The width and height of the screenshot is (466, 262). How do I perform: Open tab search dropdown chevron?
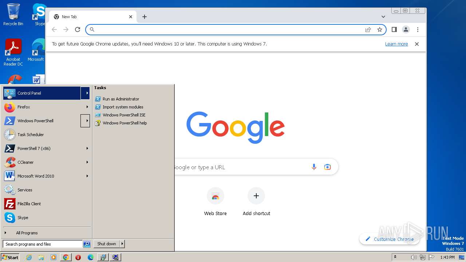[x=383, y=17]
